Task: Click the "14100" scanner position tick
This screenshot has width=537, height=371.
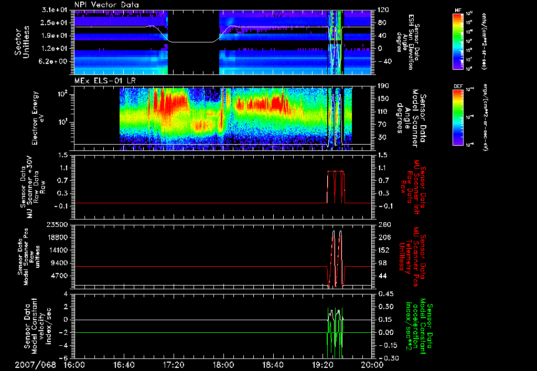Action: (57, 250)
